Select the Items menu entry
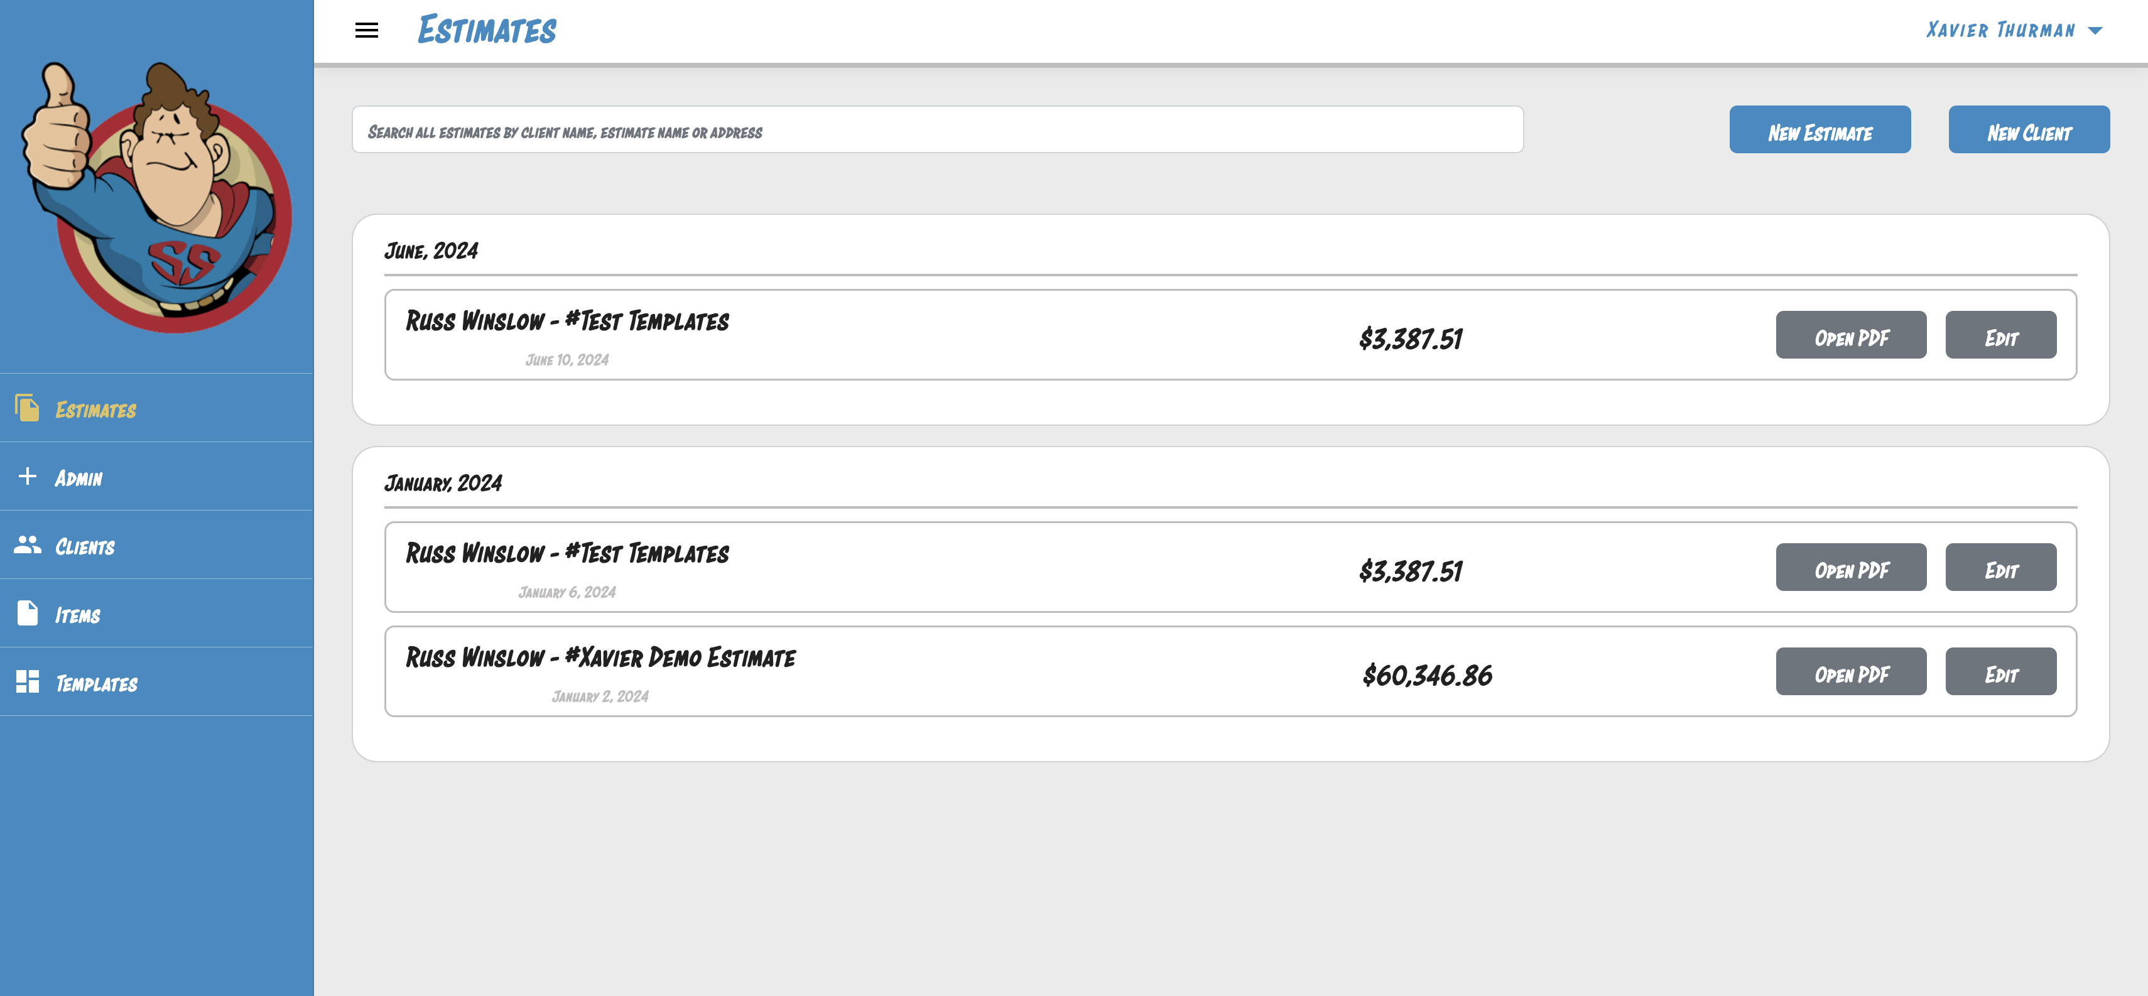This screenshot has height=996, width=2148. tap(77, 615)
